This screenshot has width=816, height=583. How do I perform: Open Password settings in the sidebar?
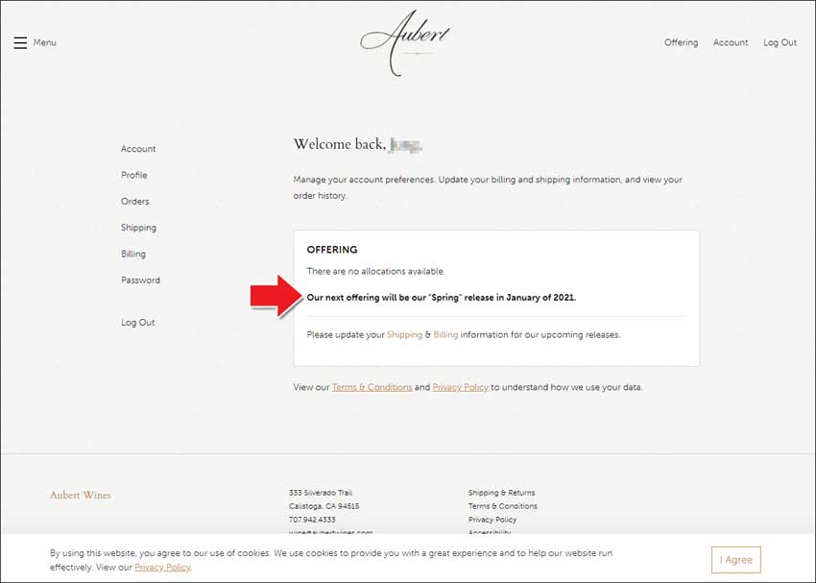click(x=140, y=280)
